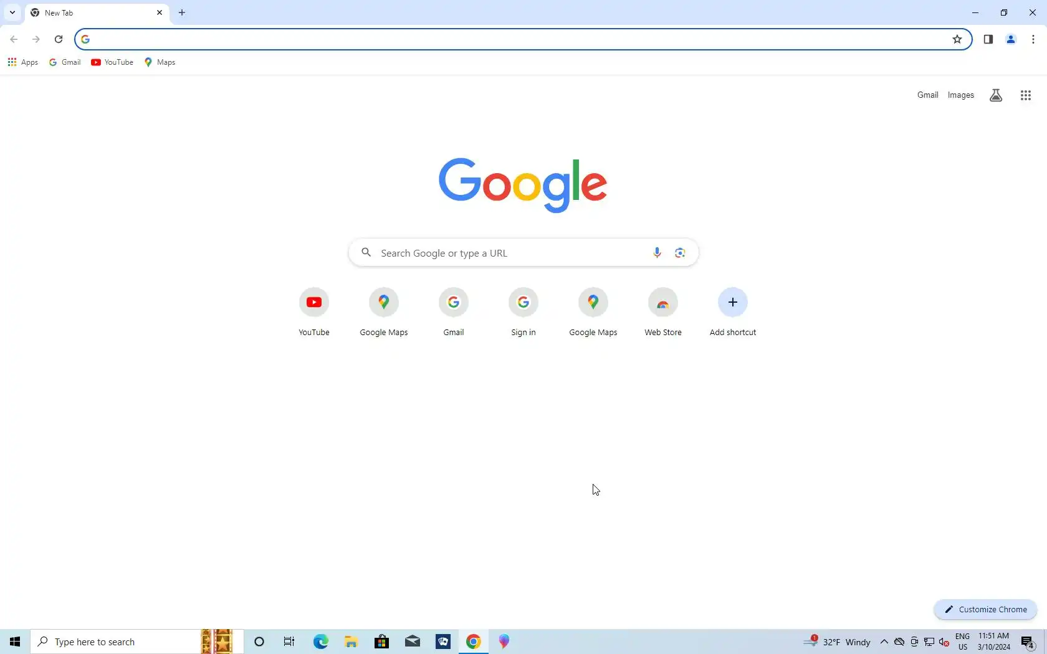Open Cortana circle icon in the taskbar
Screen dimensions: 1047x654
point(259,642)
